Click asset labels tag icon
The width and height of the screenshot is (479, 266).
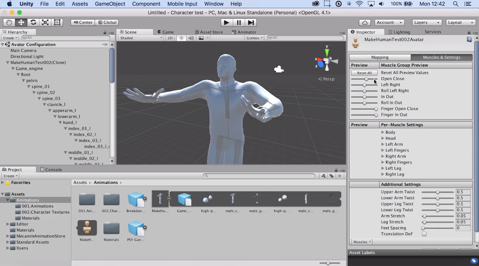click(x=474, y=261)
